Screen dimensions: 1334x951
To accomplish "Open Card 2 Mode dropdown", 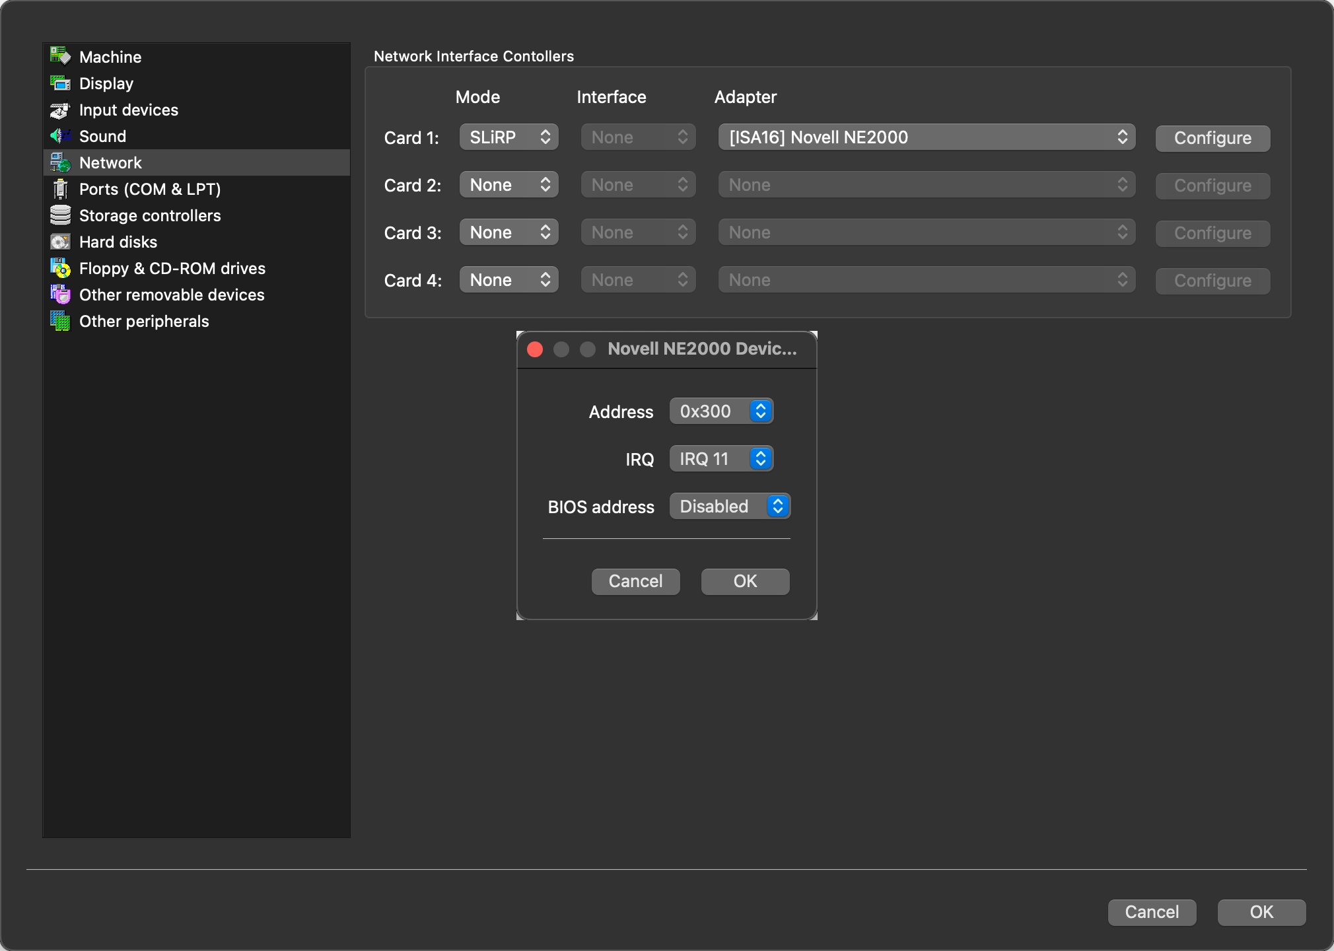I will pos(509,185).
